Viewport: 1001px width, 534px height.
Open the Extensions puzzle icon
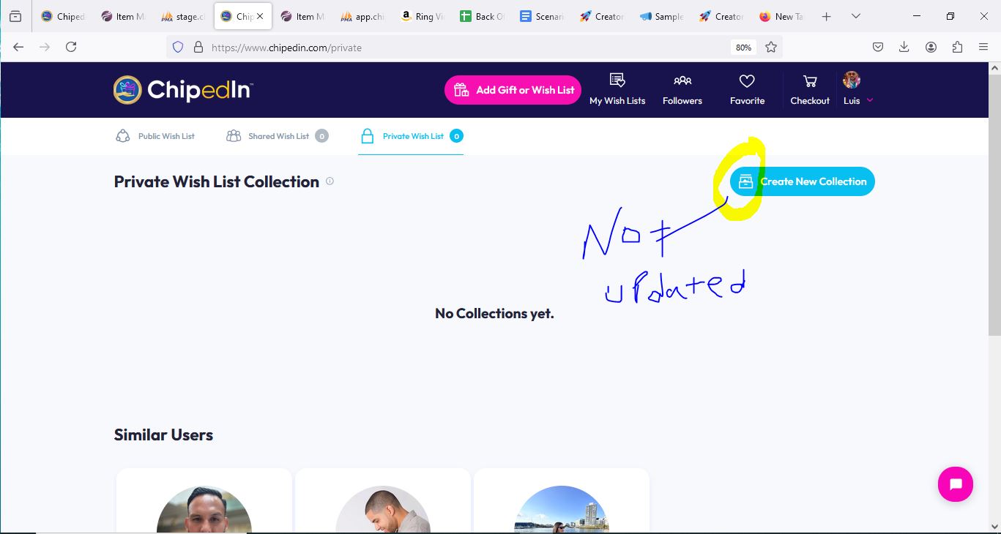click(x=957, y=47)
